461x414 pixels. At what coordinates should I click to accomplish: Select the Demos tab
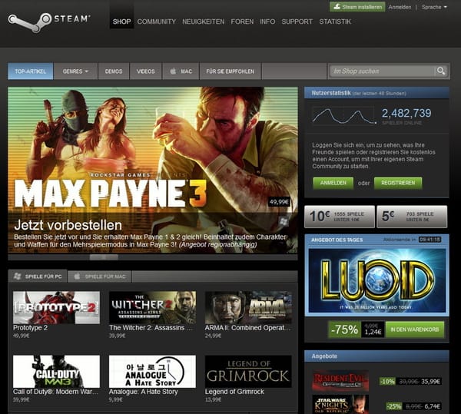point(114,71)
